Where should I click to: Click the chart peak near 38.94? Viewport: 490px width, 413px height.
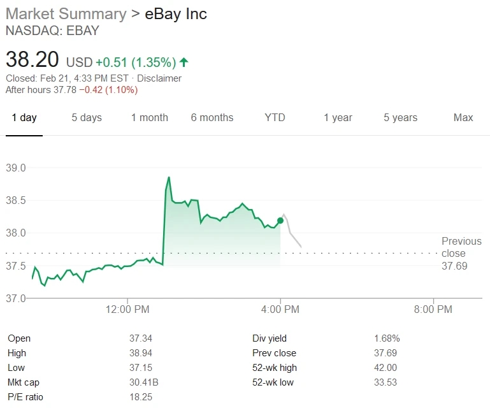(x=169, y=178)
